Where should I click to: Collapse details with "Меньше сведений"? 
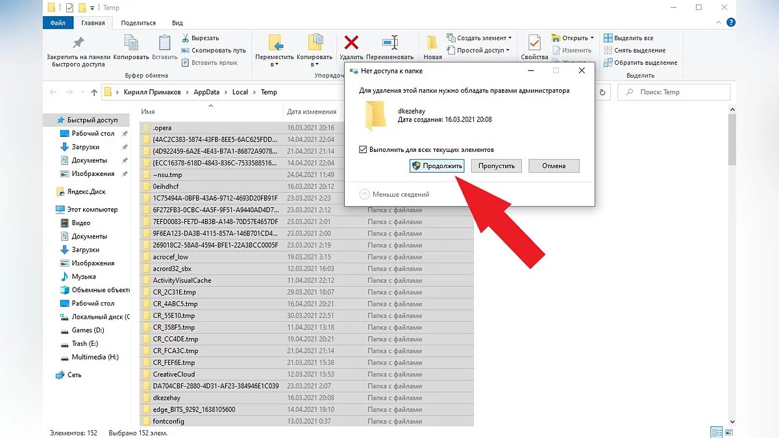click(394, 194)
